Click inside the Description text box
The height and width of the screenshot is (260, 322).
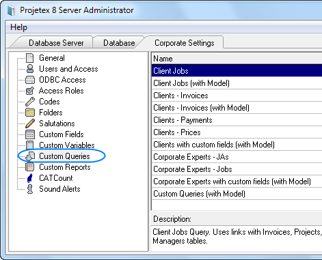click(x=237, y=238)
